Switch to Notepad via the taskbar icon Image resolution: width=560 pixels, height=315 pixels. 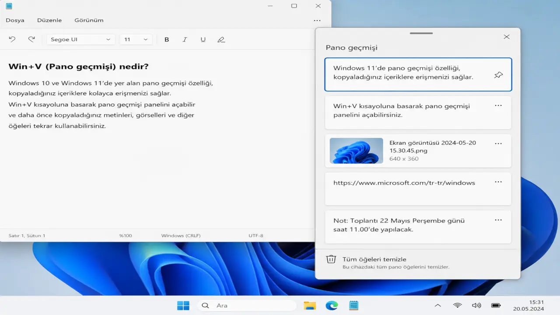tap(354, 305)
